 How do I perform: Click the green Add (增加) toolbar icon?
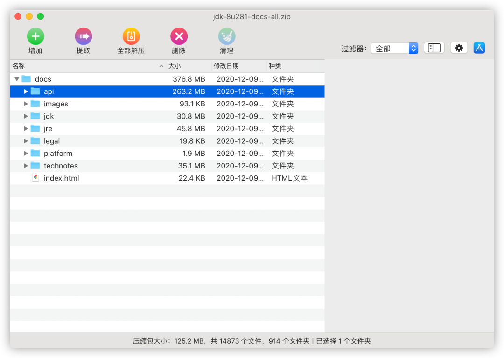click(35, 36)
